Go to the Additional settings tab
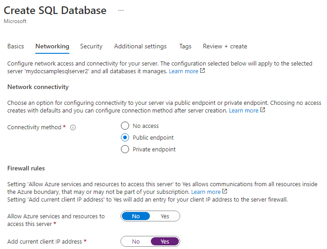 [140, 46]
